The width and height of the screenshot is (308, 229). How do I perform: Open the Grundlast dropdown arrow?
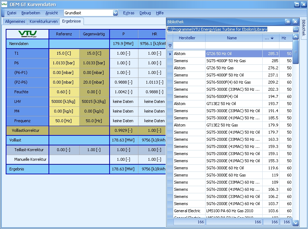[x=116, y=13]
